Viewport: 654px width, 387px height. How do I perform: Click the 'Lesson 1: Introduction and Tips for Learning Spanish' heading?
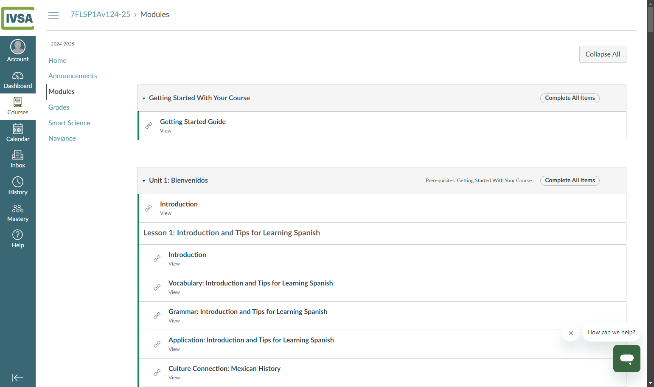(x=232, y=233)
